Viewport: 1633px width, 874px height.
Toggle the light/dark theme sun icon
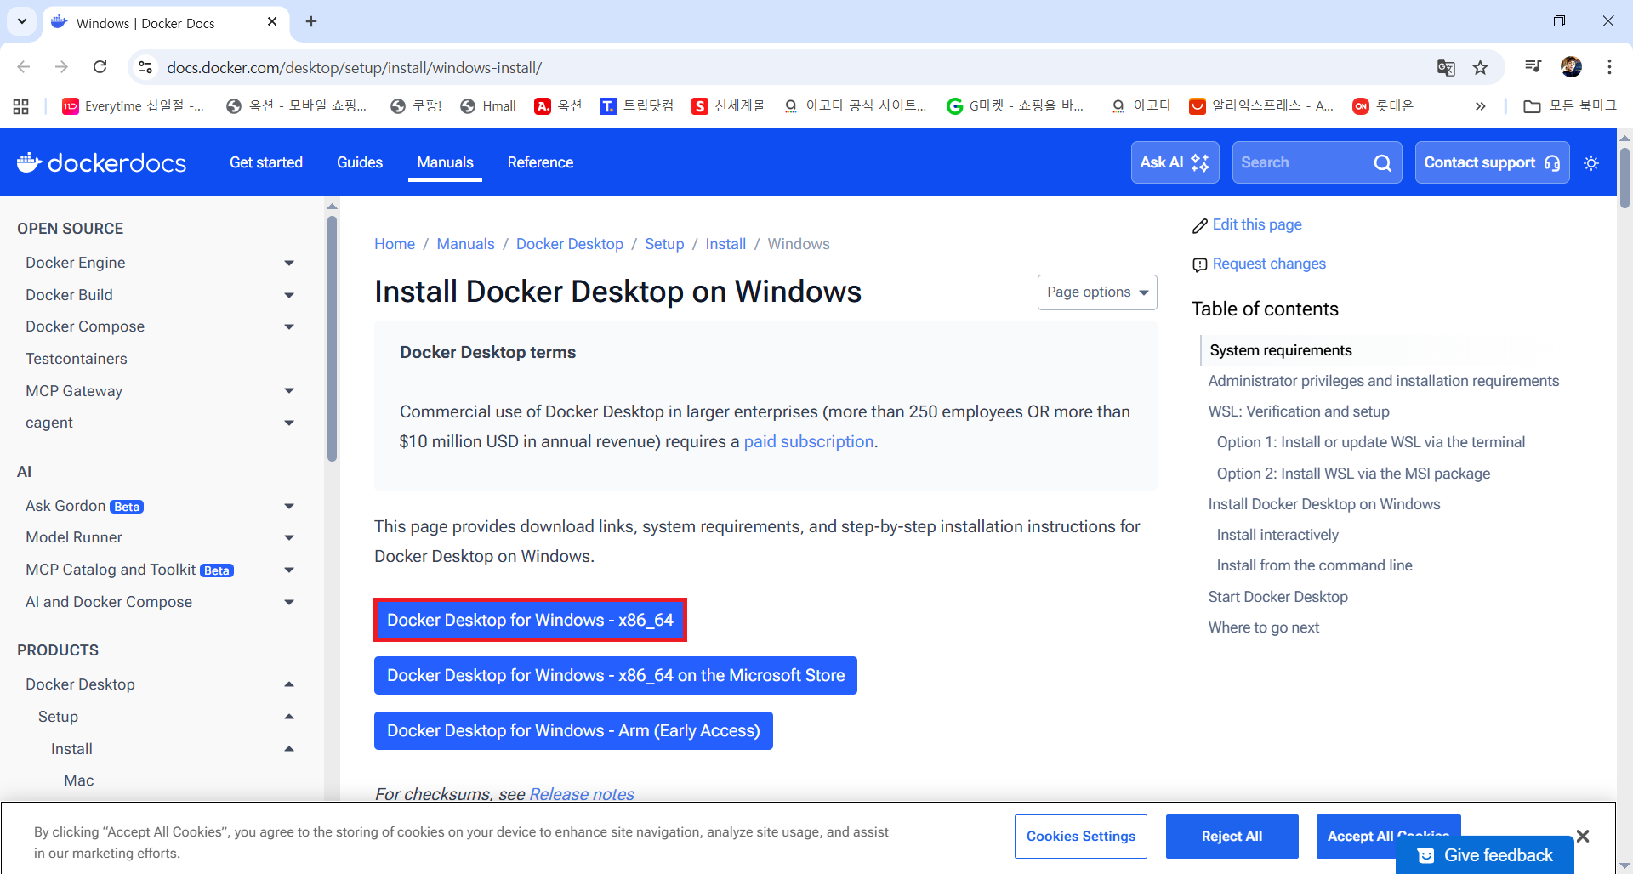point(1591,162)
